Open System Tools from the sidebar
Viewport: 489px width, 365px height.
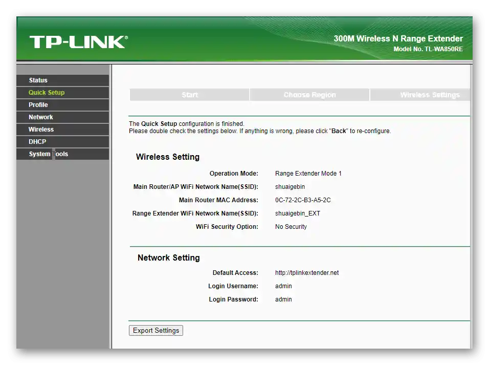pyautogui.click(x=48, y=154)
